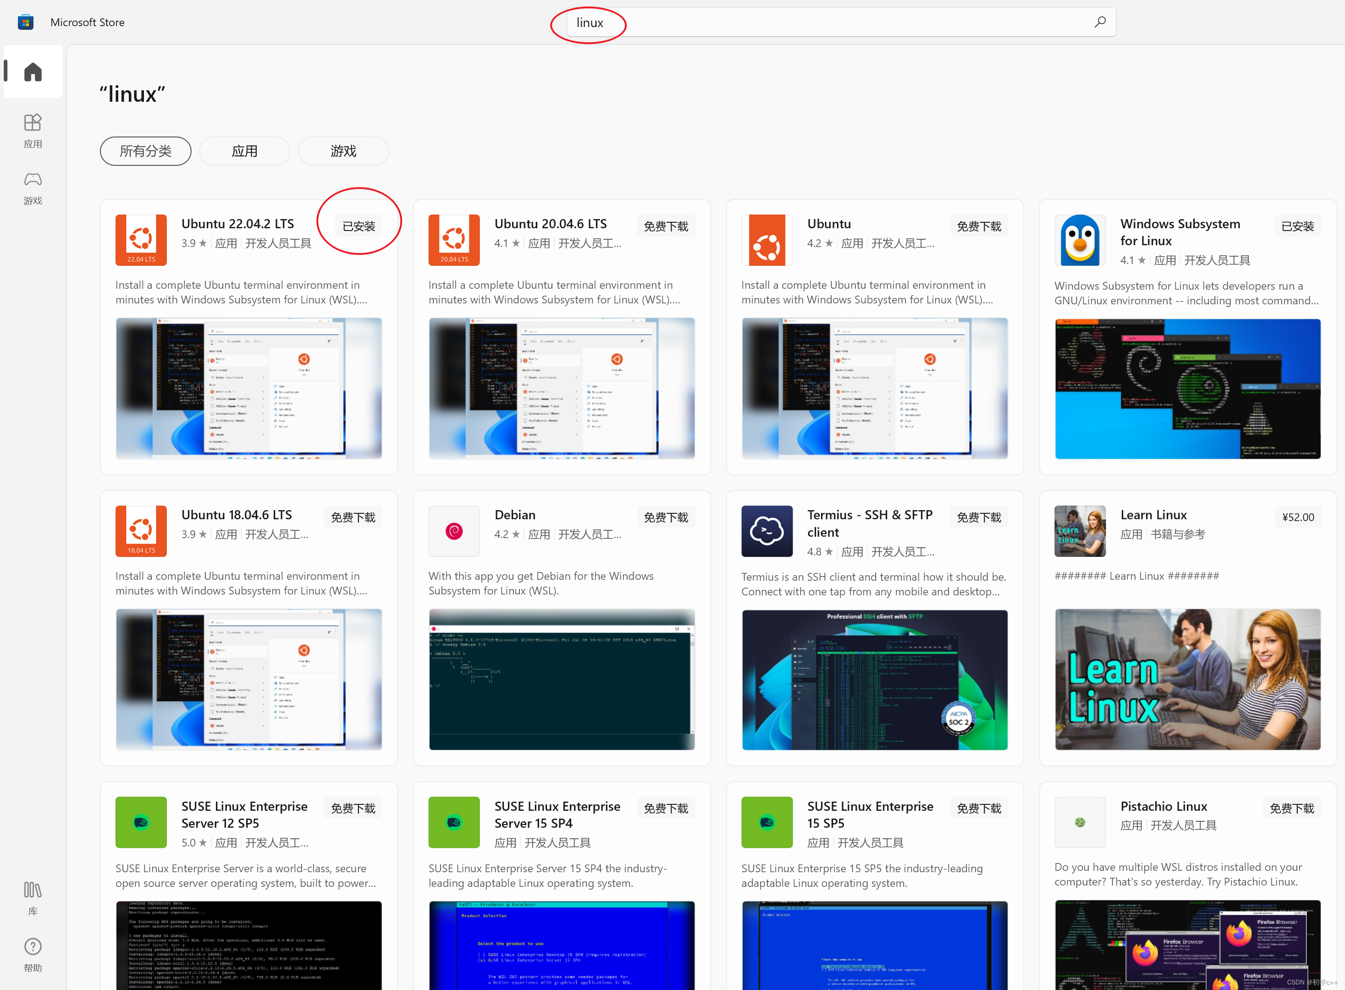
Task: Click the plain Ubuntu app icon
Action: coord(766,240)
